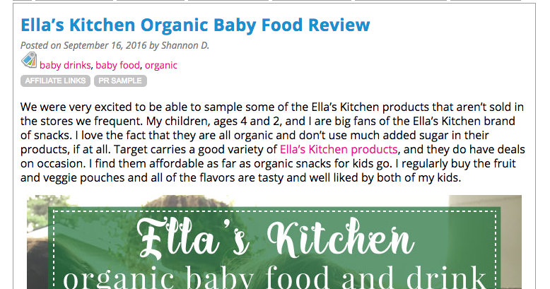Open the baby drinks category
The height and width of the screenshot is (289, 550).
(x=65, y=65)
